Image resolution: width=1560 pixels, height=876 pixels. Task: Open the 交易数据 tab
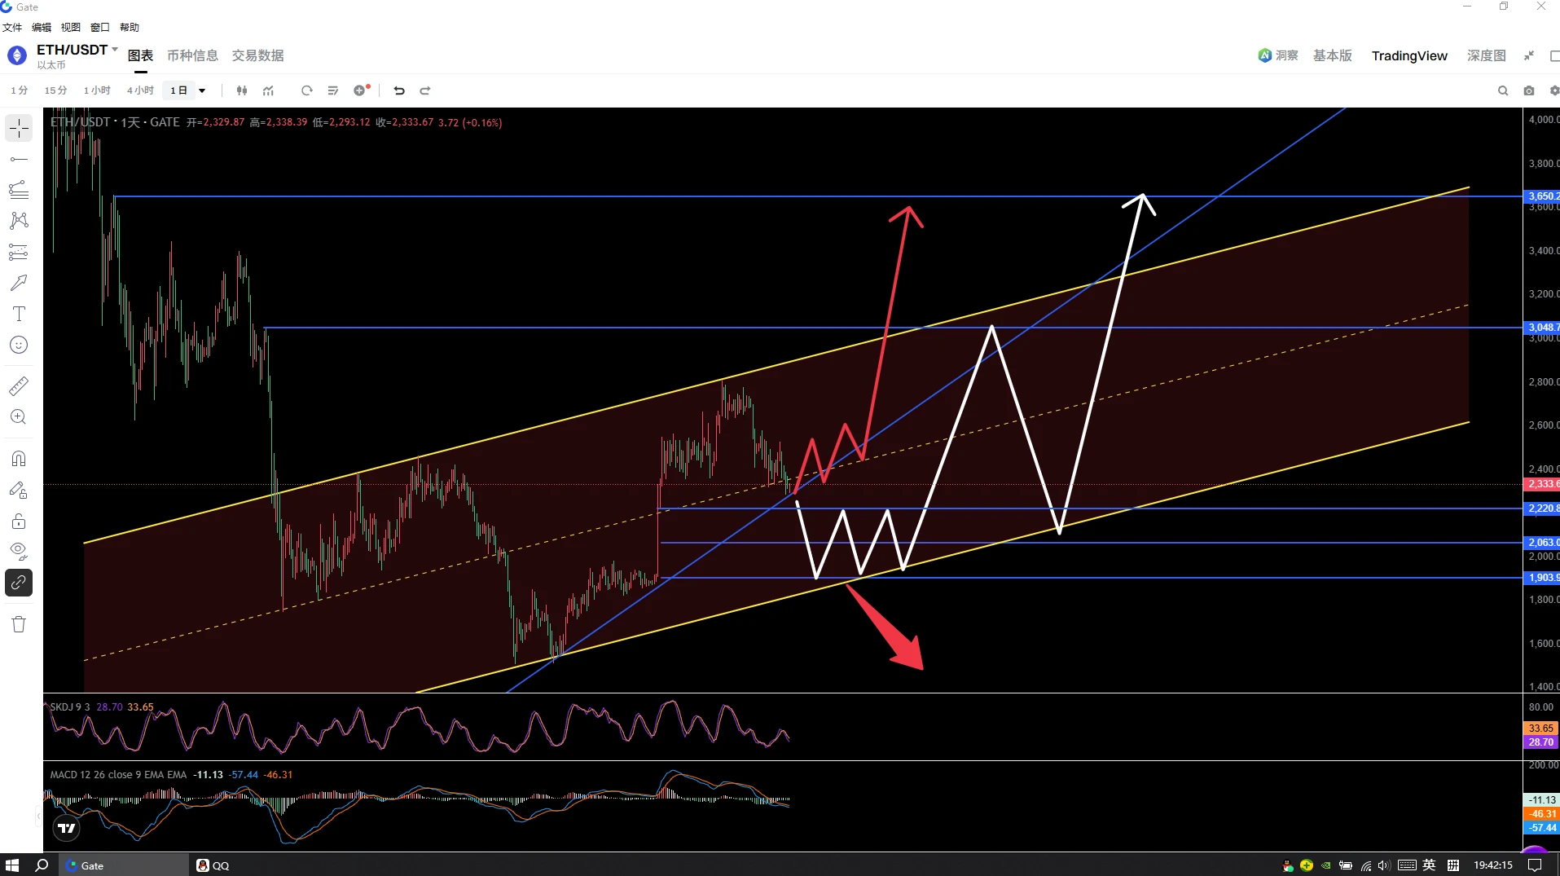[258, 55]
